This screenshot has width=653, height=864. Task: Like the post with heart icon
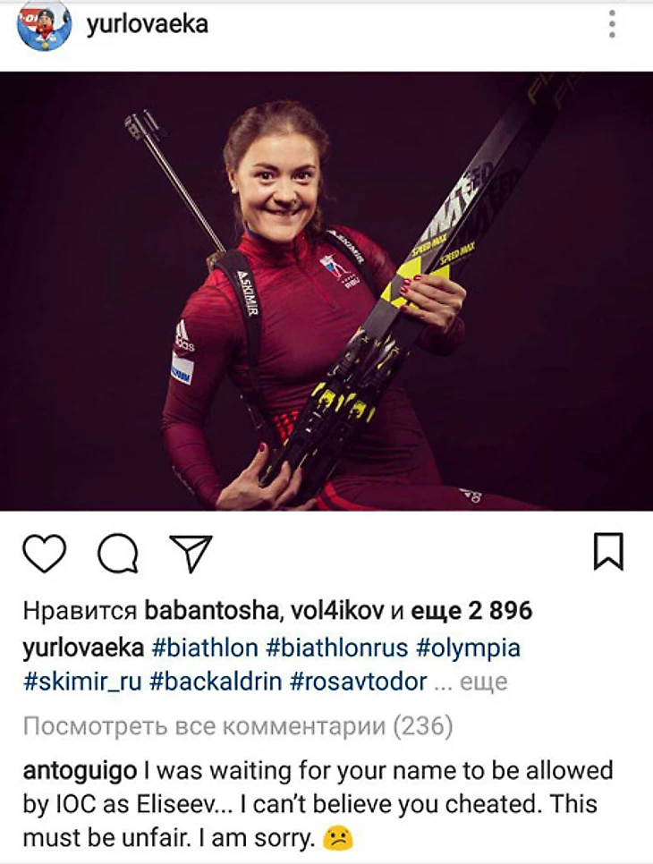[45, 553]
